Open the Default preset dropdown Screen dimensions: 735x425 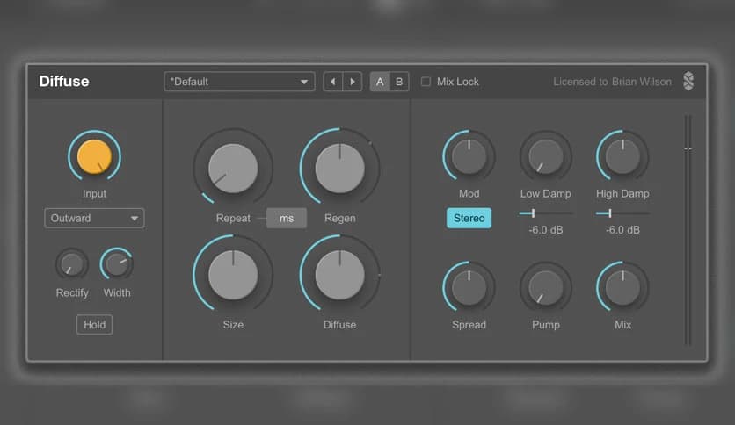pyautogui.click(x=239, y=82)
